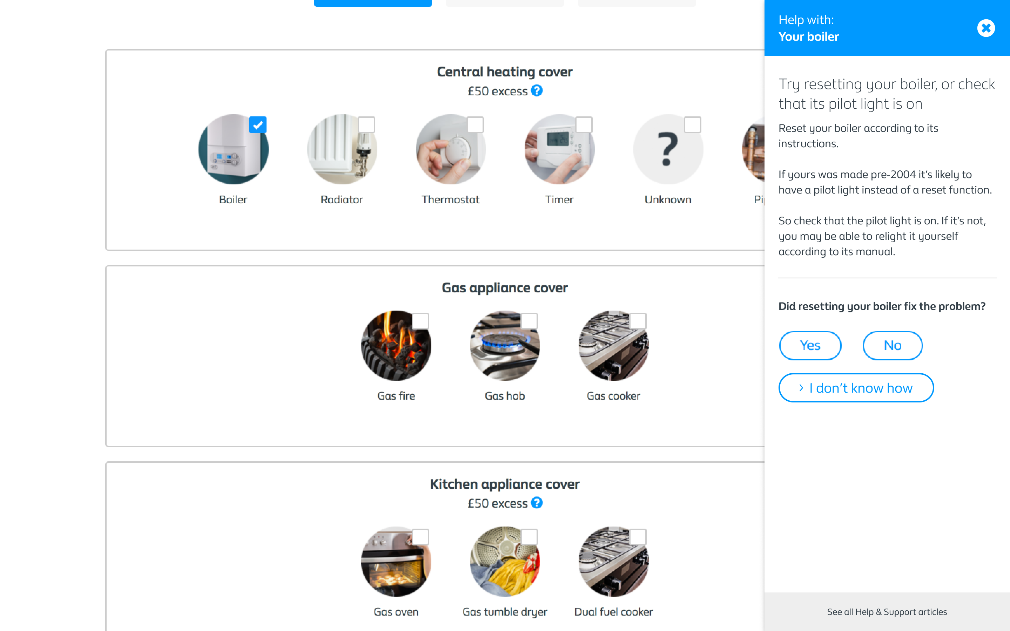
Task: Open See all Help & Support articles
Action: [887, 612]
